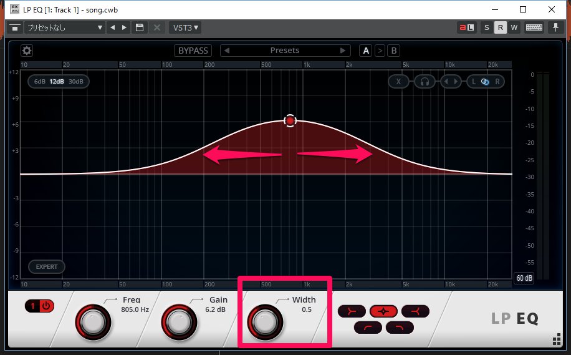
Task: Open the virtual keyboard icon
Action: (534, 27)
